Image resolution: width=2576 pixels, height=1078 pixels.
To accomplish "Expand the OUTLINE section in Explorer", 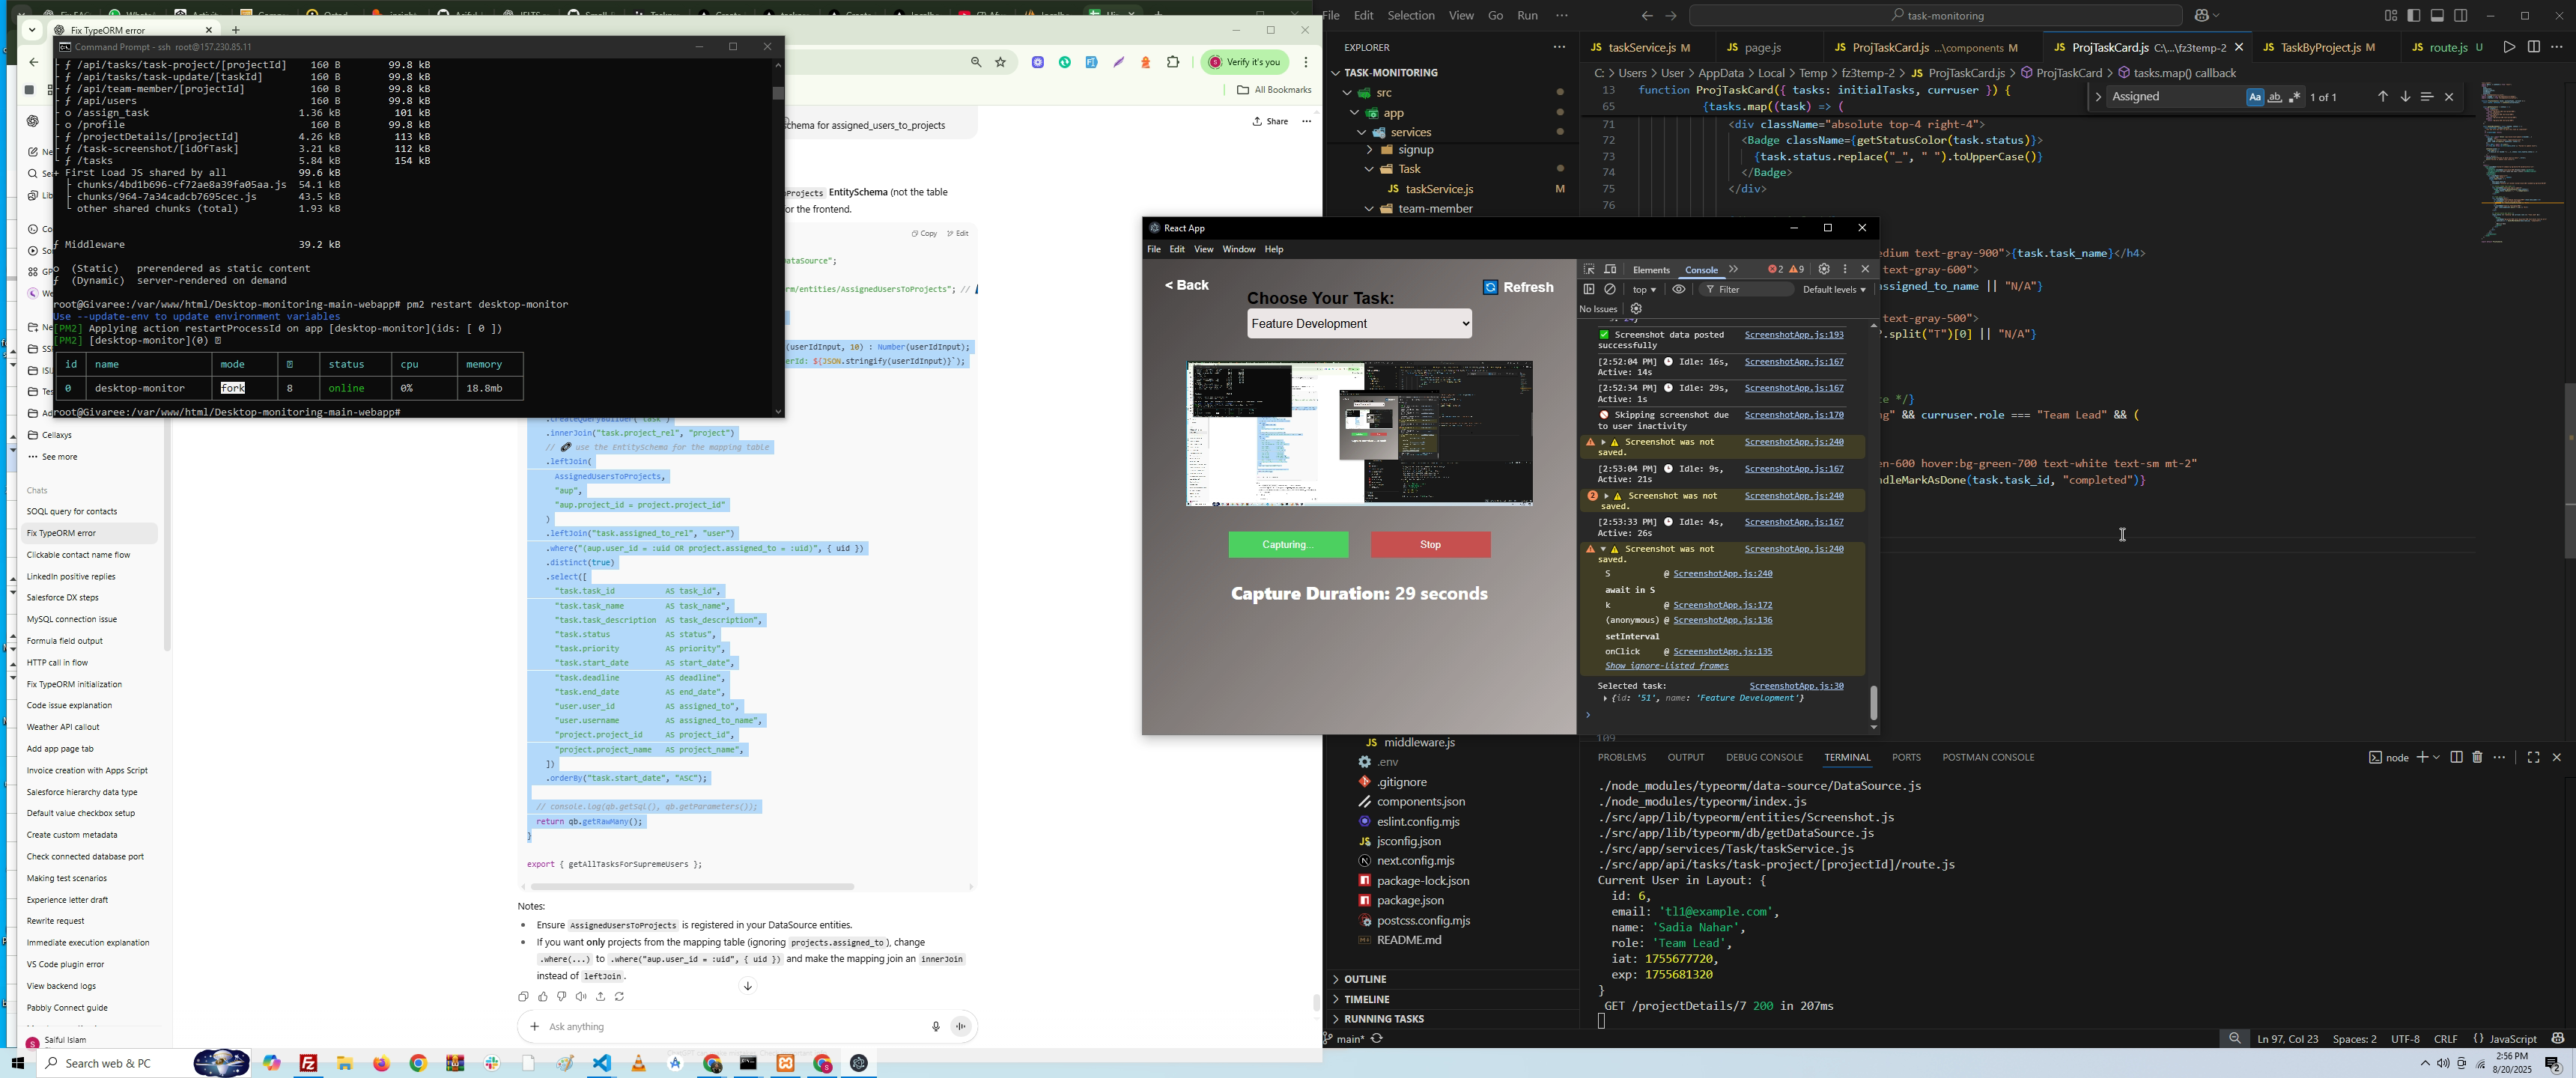I will [x=1366, y=979].
